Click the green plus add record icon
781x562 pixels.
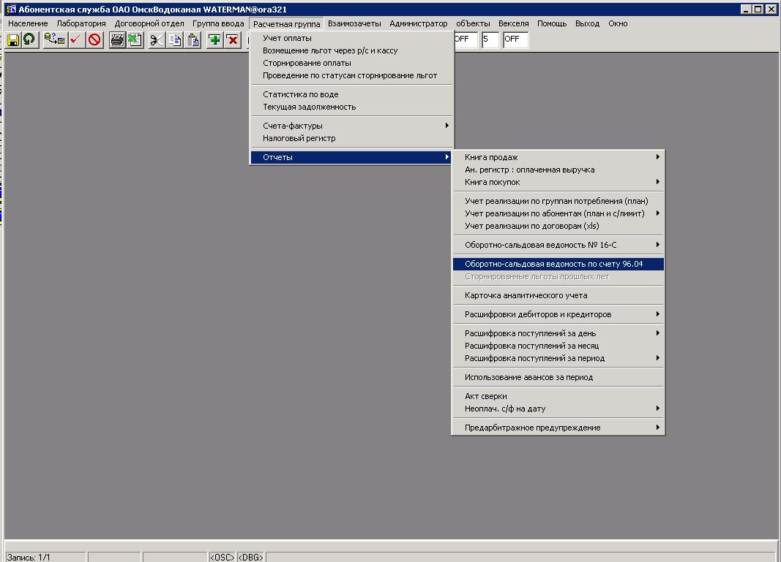214,39
